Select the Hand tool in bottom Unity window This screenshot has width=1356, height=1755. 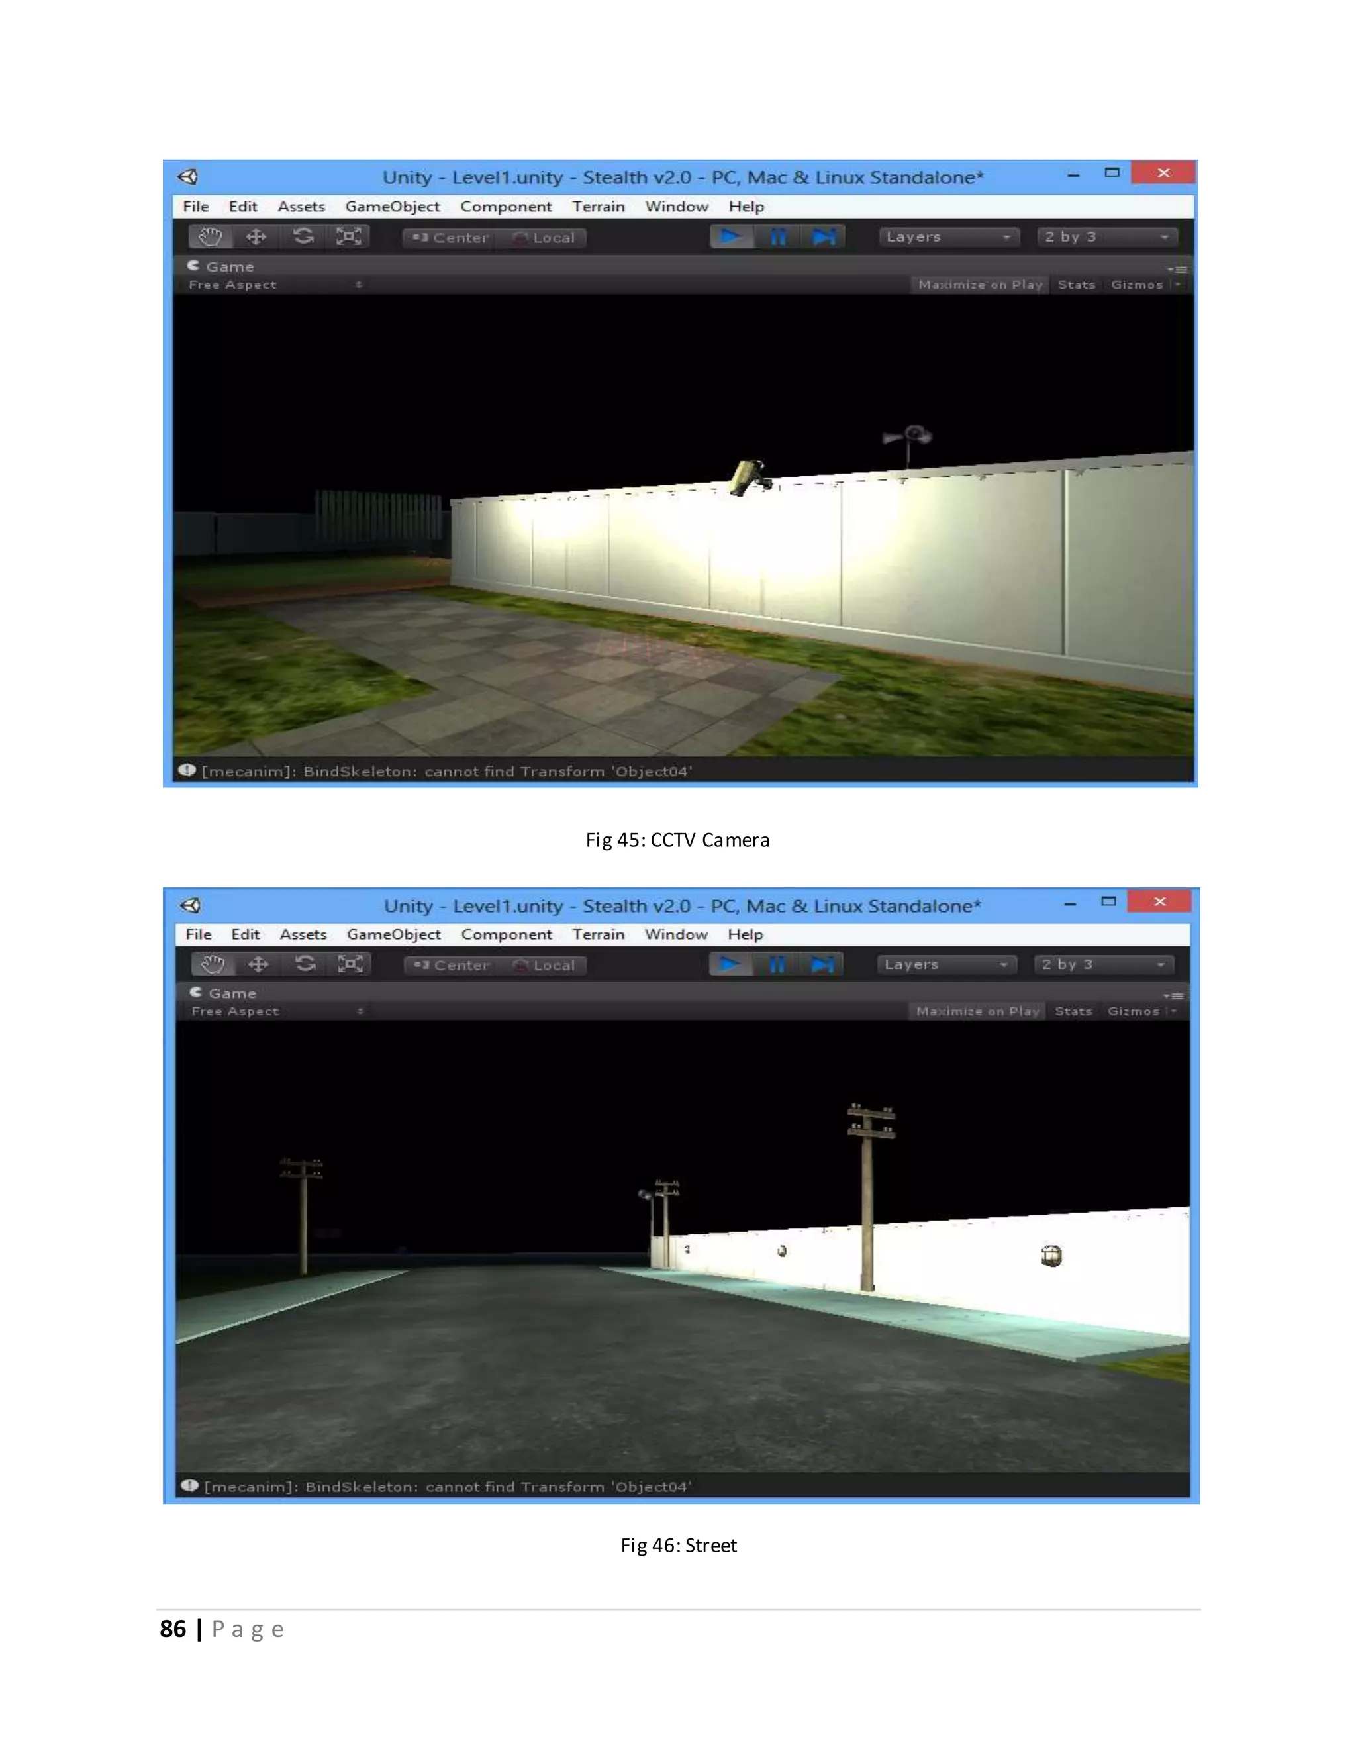click(213, 964)
